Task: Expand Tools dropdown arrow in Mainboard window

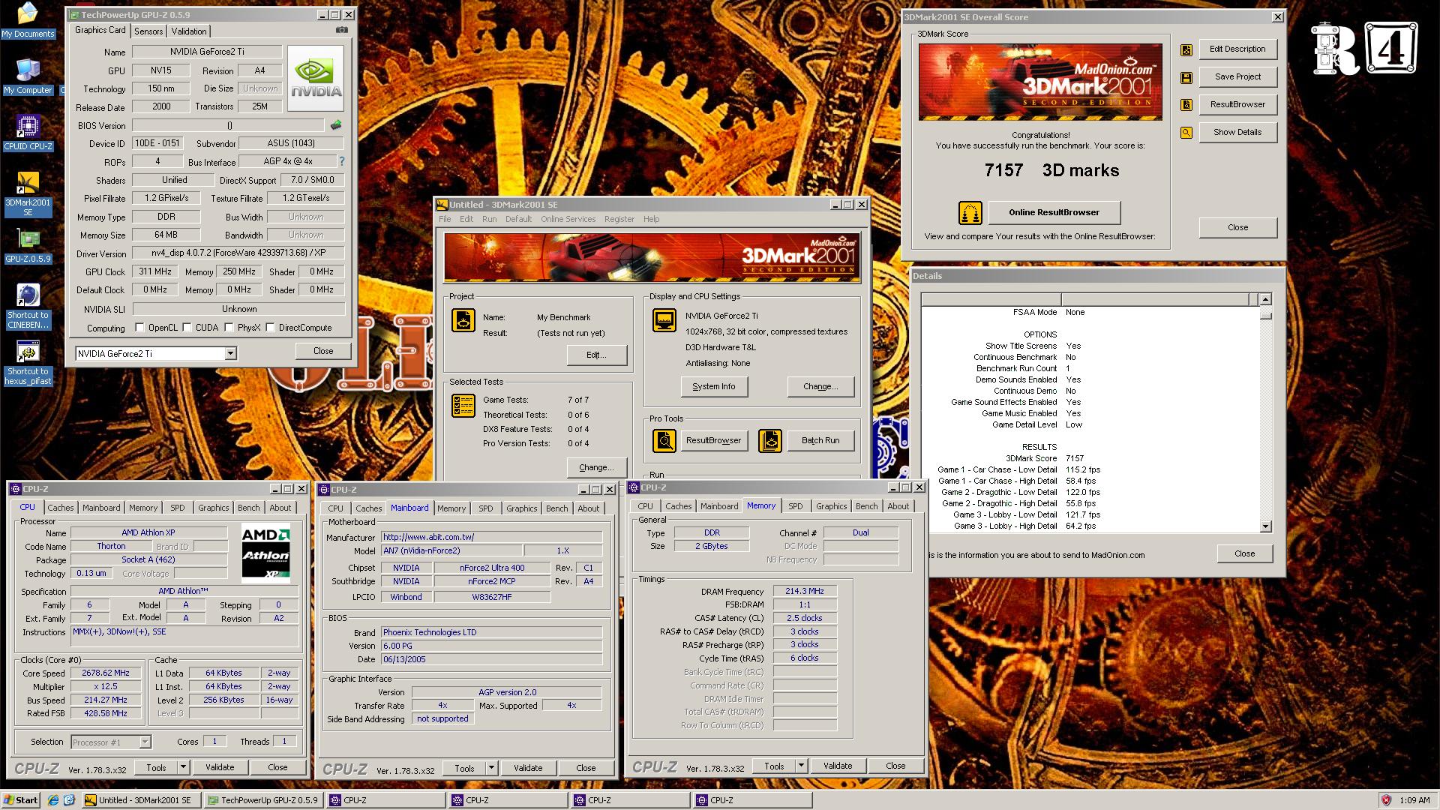Action: coord(490,768)
